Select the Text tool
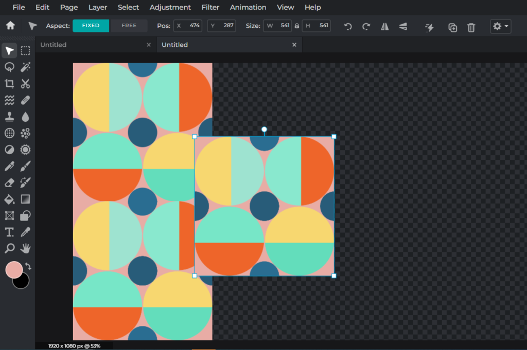Screen dimensions: 527x350 pyautogui.click(x=9, y=232)
